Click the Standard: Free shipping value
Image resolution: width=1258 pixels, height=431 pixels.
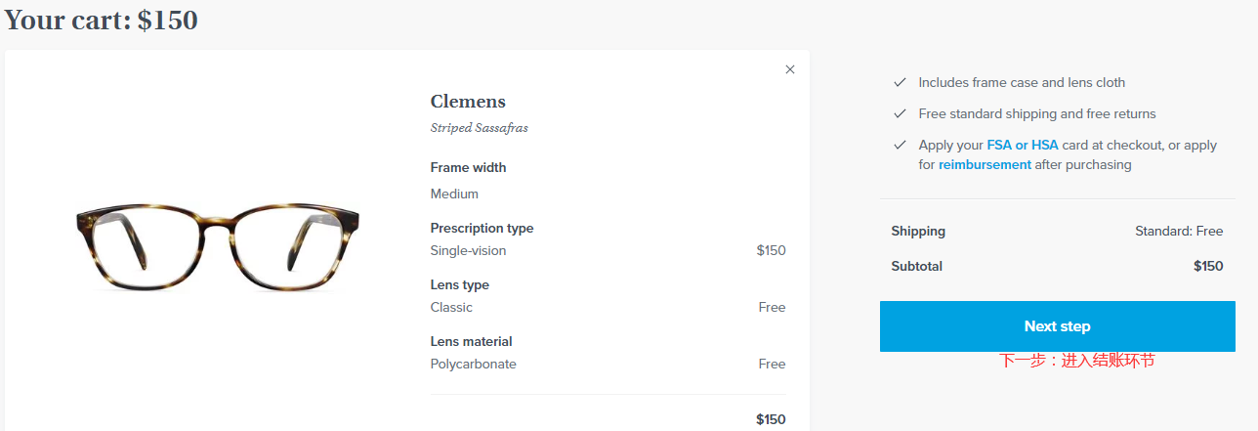[x=1178, y=232]
